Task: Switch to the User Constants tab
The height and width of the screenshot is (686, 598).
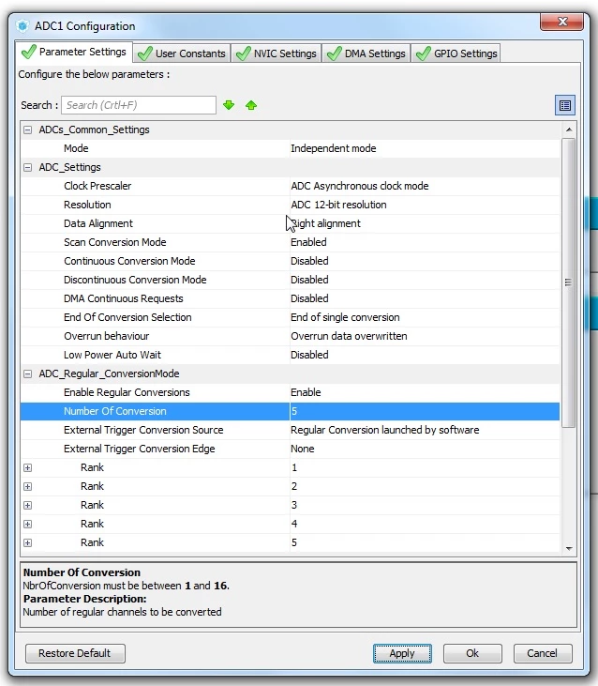Action: point(182,53)
